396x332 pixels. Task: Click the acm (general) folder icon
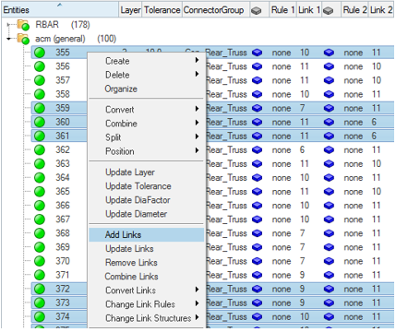click(23, 39)
